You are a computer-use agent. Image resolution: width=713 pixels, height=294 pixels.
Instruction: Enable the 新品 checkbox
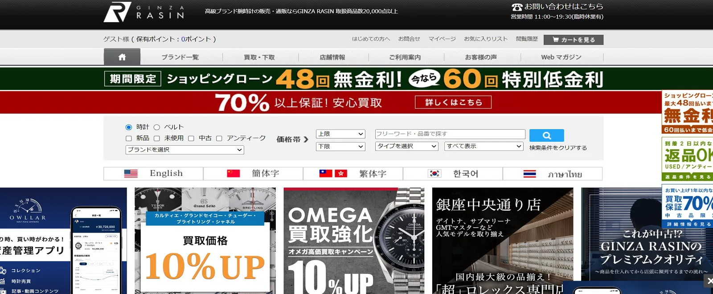[129, 139]
